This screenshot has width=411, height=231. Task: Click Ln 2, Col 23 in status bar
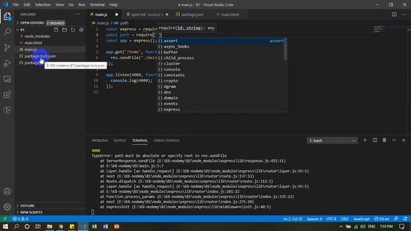pyautogui.click(x=293, y=219)
